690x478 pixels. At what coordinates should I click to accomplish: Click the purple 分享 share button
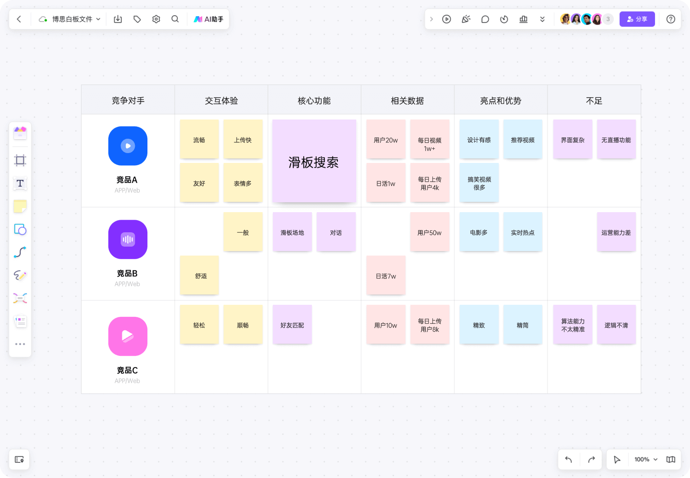(637, 19)
